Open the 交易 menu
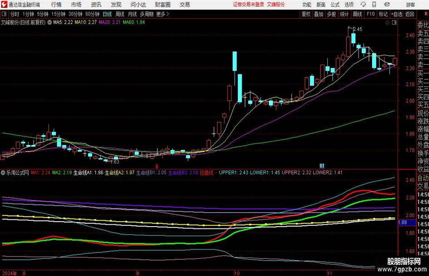Image resolution: width=429 pixels, height=276 pixels. pos(185,5)
